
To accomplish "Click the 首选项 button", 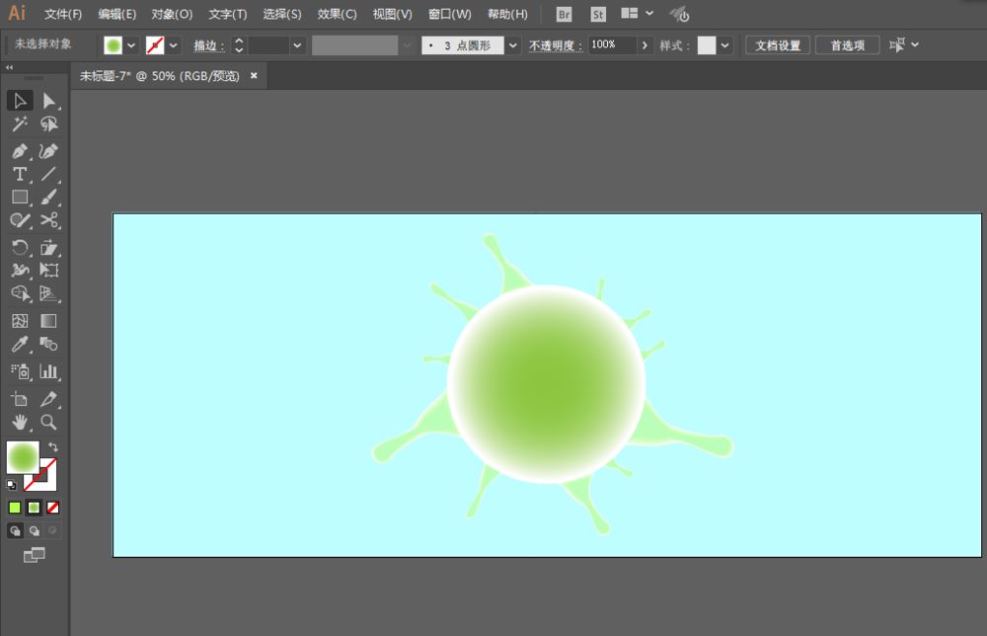I will (847, 45).
